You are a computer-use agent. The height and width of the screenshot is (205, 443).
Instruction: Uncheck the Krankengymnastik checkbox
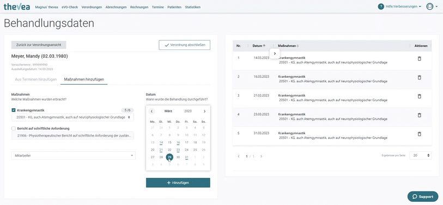(x=14, y=110)
